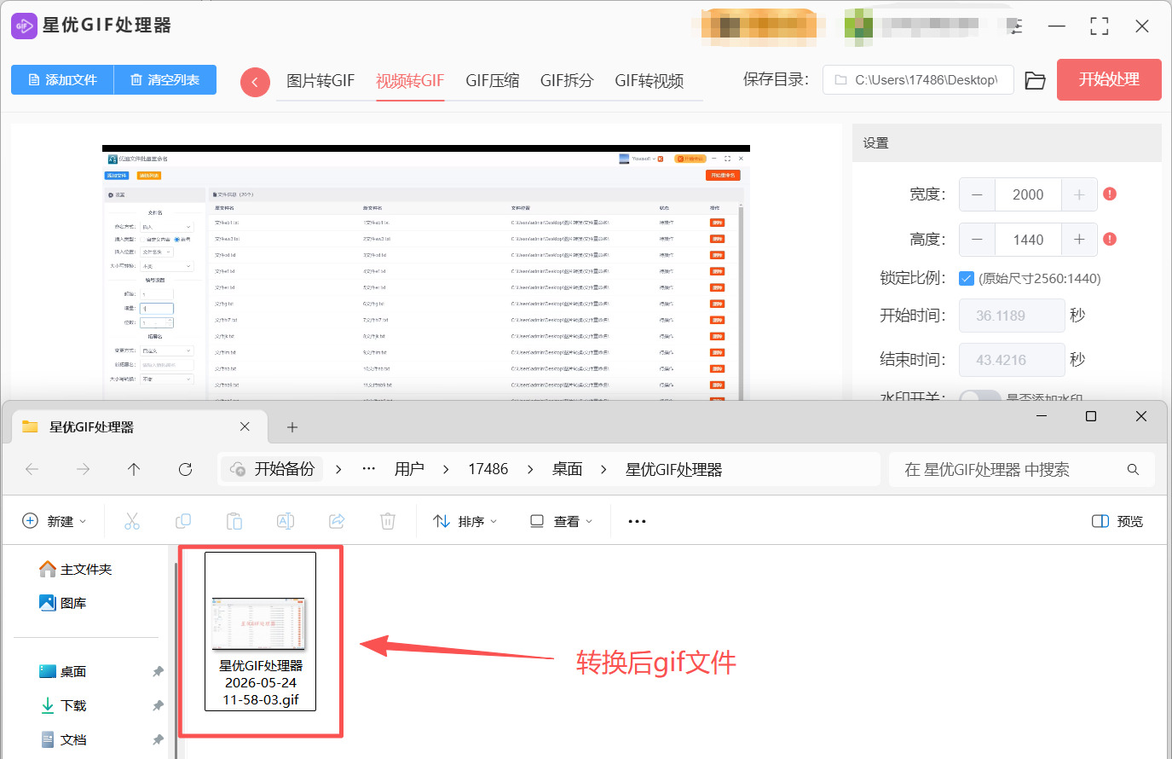Open the 查看 dropdown
1172x759 pixels.
(561, 521)
